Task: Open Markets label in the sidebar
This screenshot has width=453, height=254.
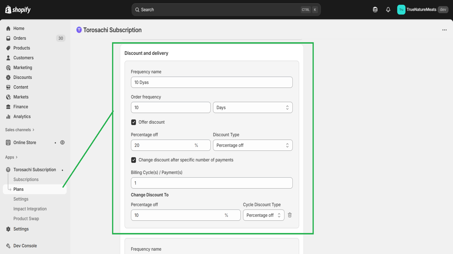Action: [x=21, y=97]
